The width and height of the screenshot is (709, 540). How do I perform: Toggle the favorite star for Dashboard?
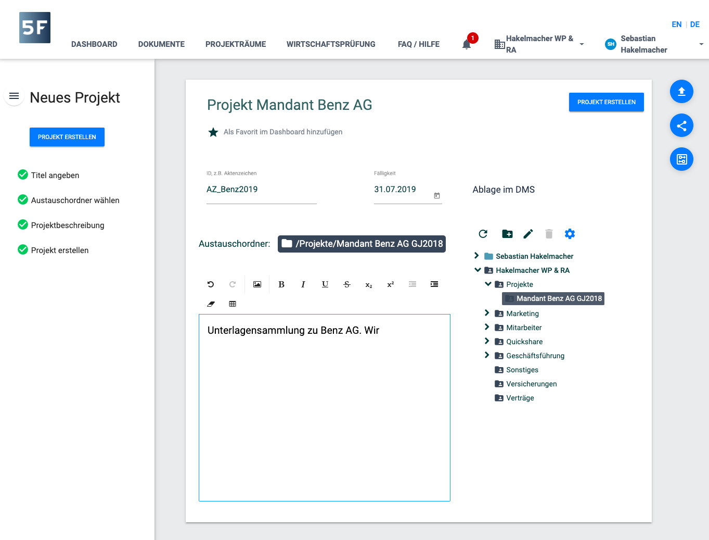coord(213,132)
